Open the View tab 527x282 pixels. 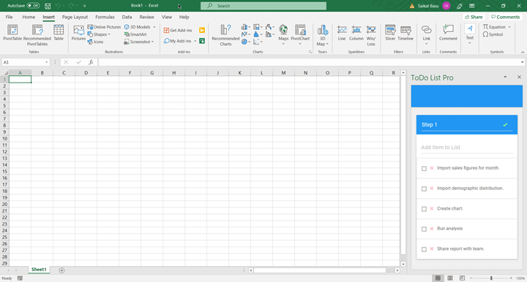click(167, 17)
